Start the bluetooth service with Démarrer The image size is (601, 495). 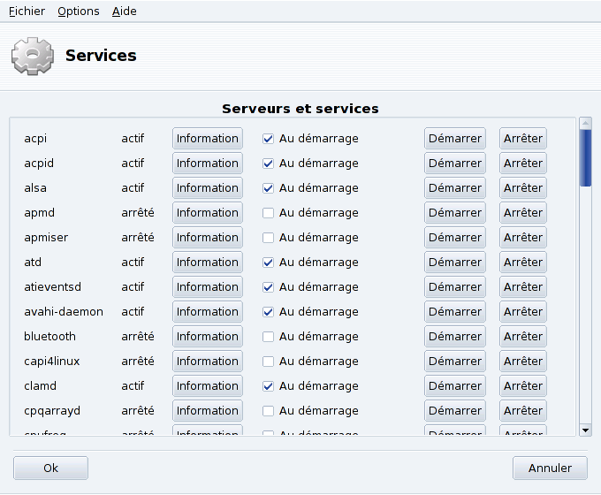tap(455, 336)
